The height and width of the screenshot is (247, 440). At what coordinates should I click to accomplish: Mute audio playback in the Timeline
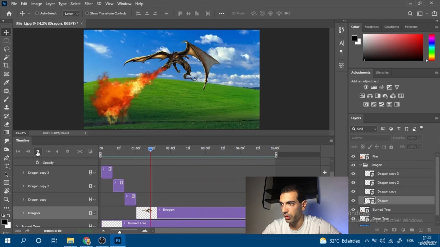[x=57, y=151]
